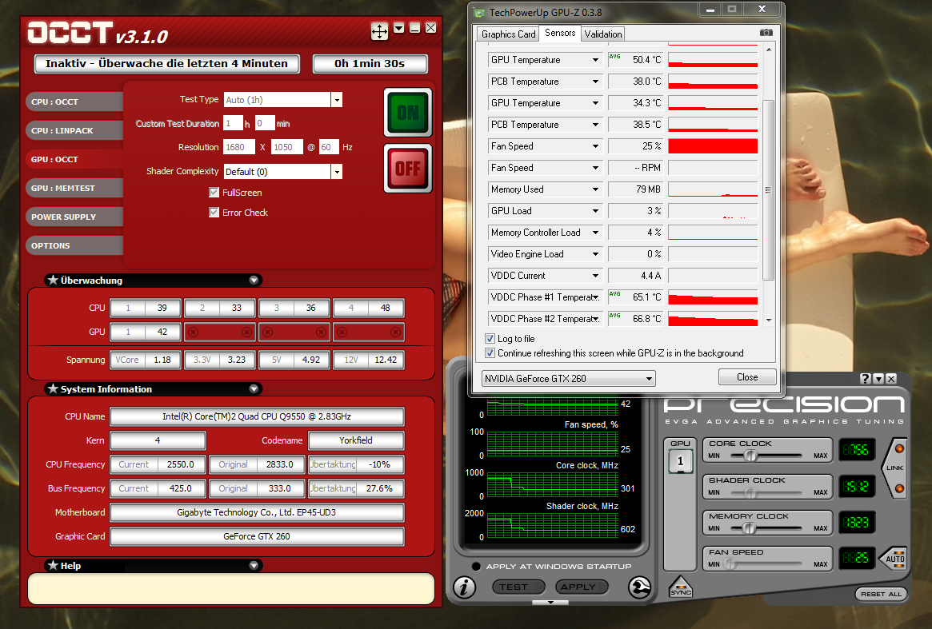Toggle Apply at Windows startup option
Screen dimensions: 932x629
click(x=476, y=566)
